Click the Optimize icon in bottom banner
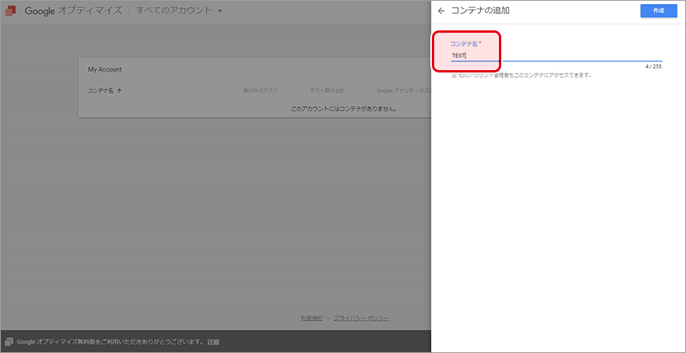This screenshot has width=686, height=353. pyautogui.click(x=9, y=341)
